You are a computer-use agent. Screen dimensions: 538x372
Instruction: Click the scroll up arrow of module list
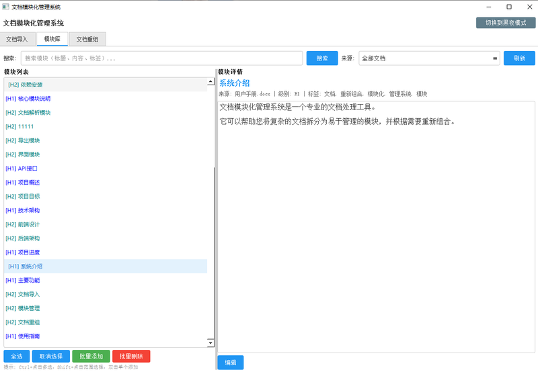210,82
